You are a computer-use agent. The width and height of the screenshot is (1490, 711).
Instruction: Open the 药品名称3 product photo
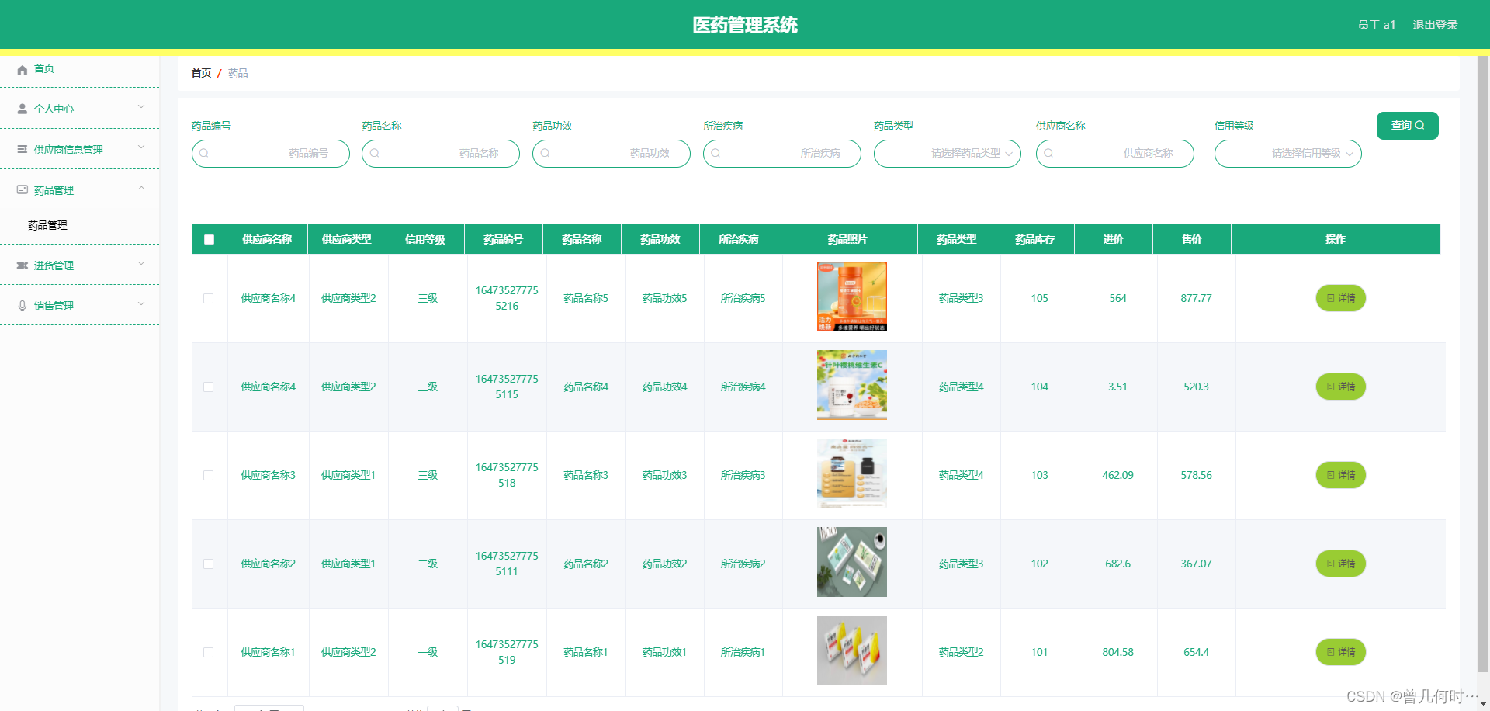(852, 473)
